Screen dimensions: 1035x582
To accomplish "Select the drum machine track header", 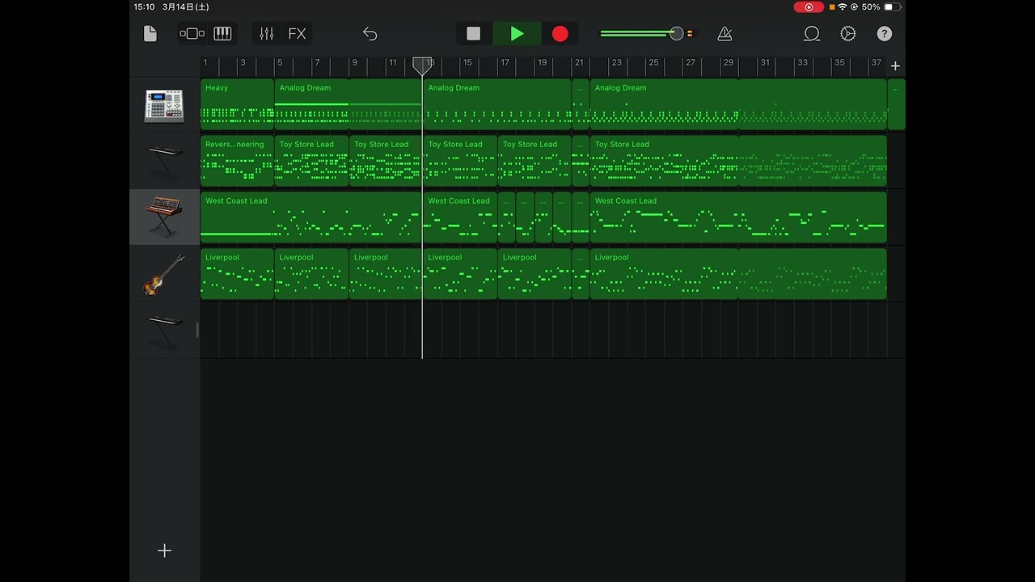I will (164, 105).
